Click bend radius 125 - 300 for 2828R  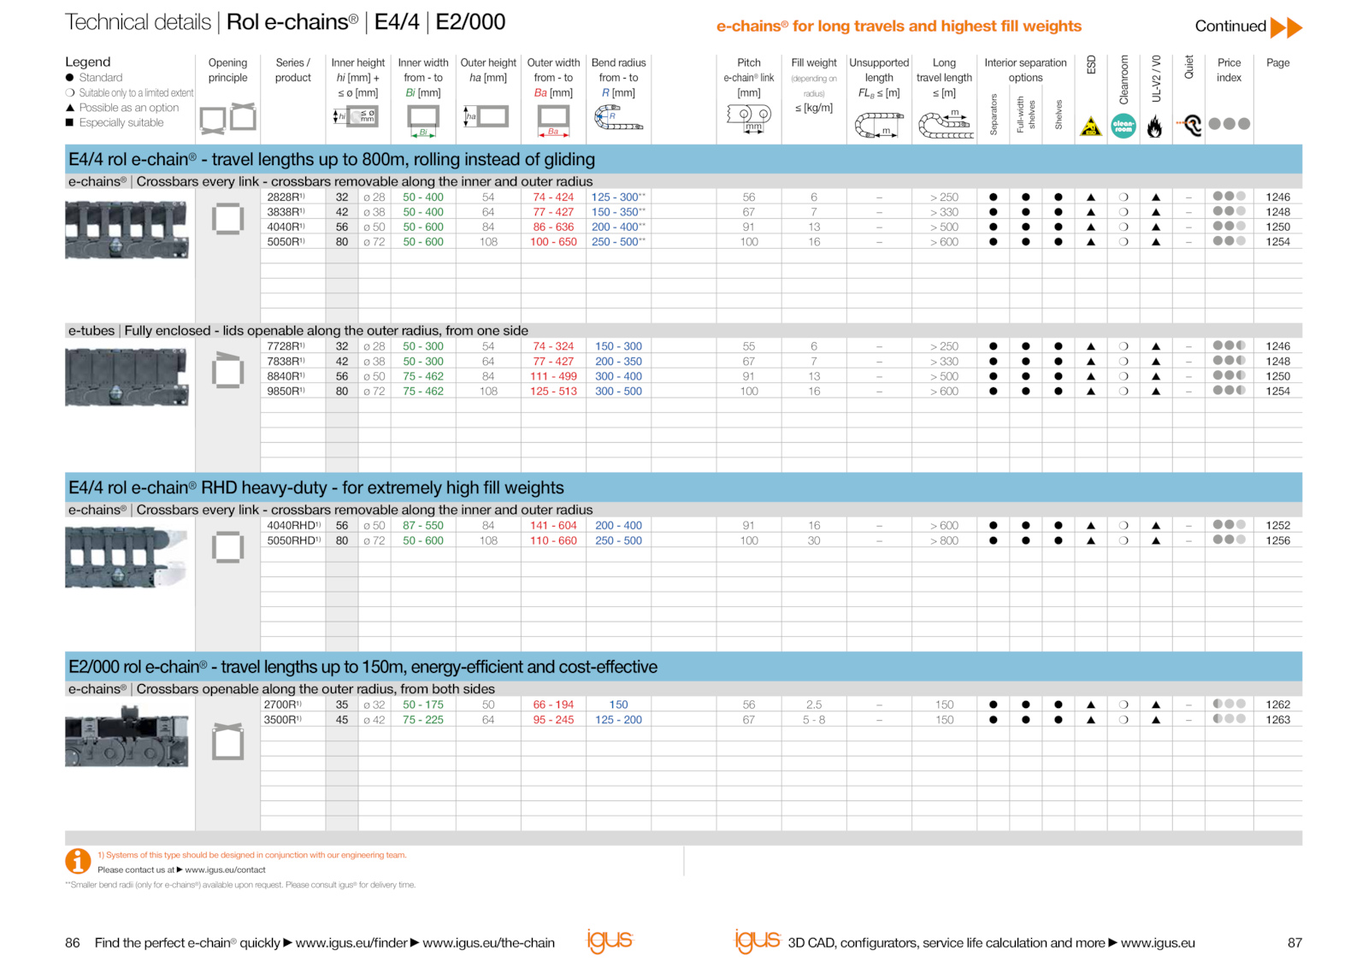point(618,197)
